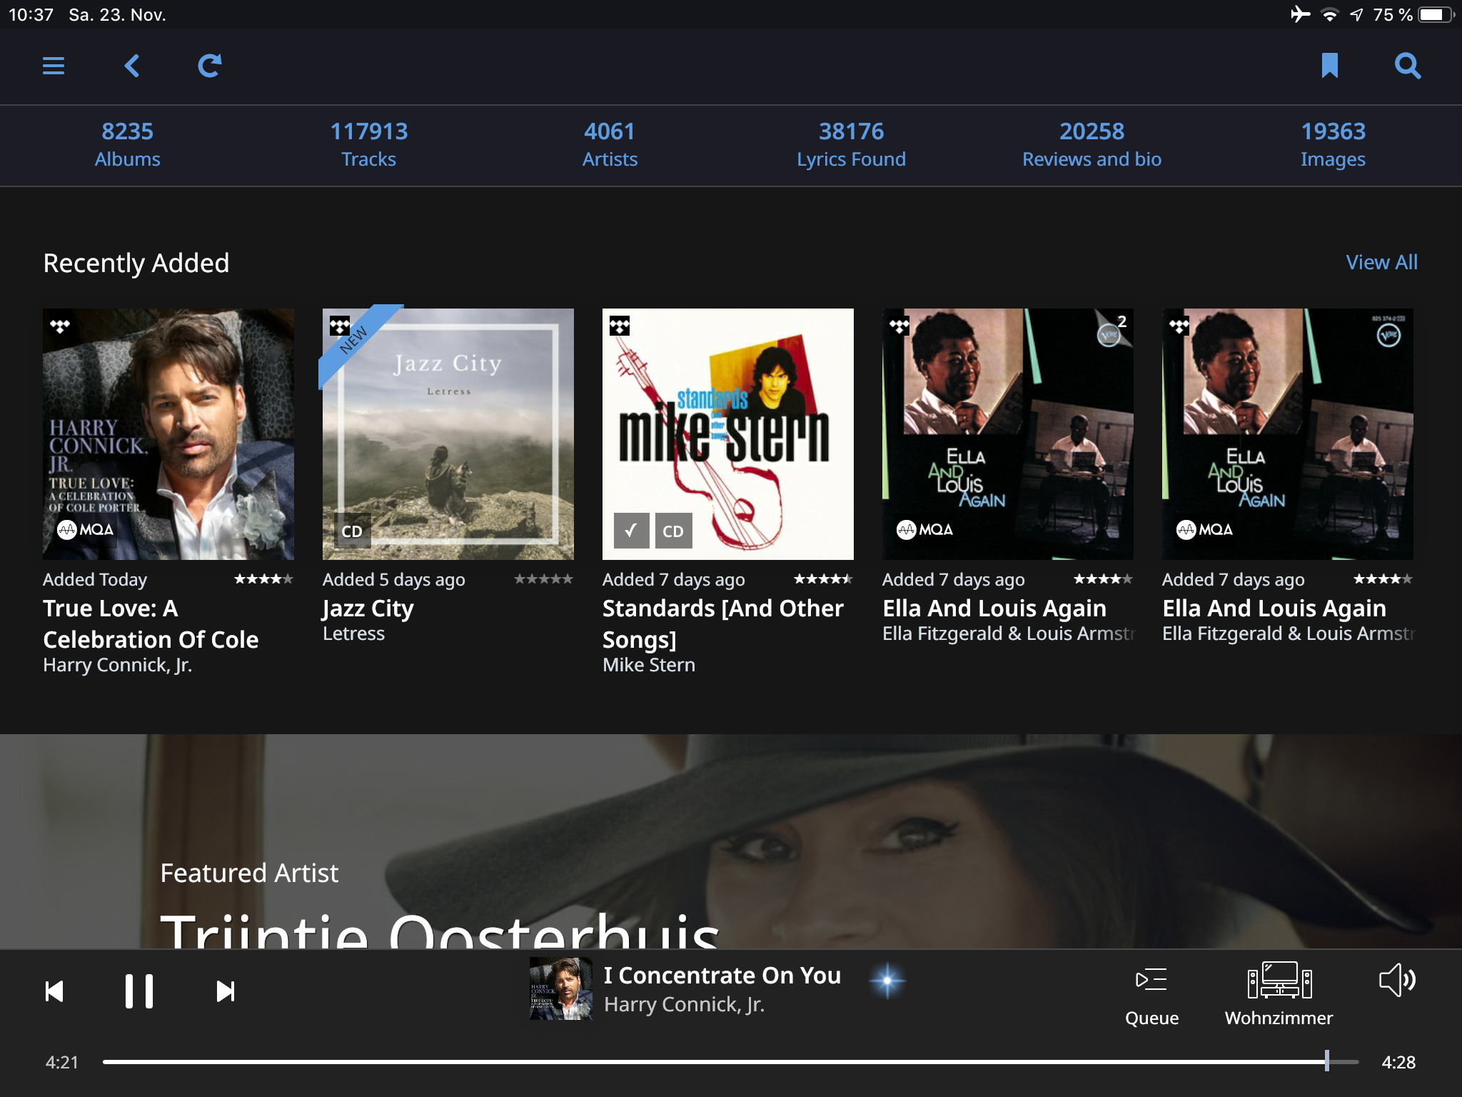Tap the CD badge on Jazz City cover

(x=352, y=531)
